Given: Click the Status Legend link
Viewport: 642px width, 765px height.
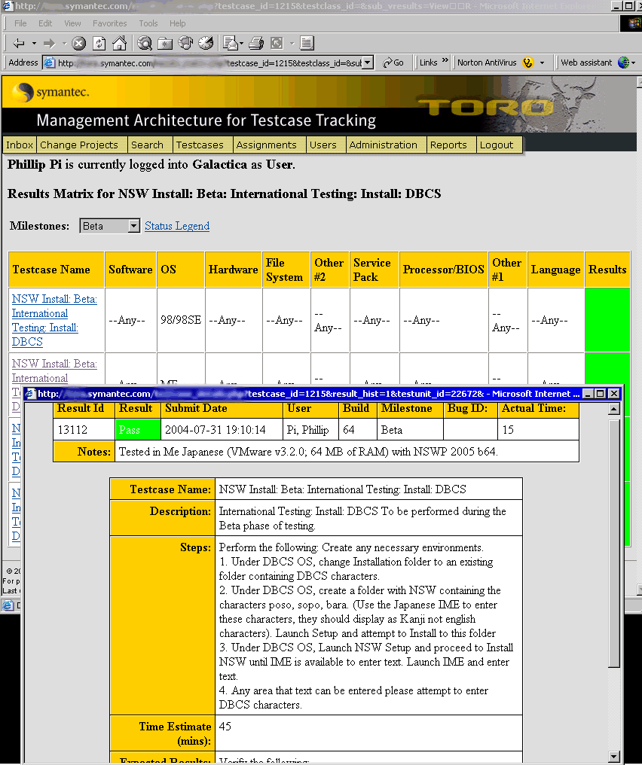Looking at the screenshot, I should click(x=177, y=226).
